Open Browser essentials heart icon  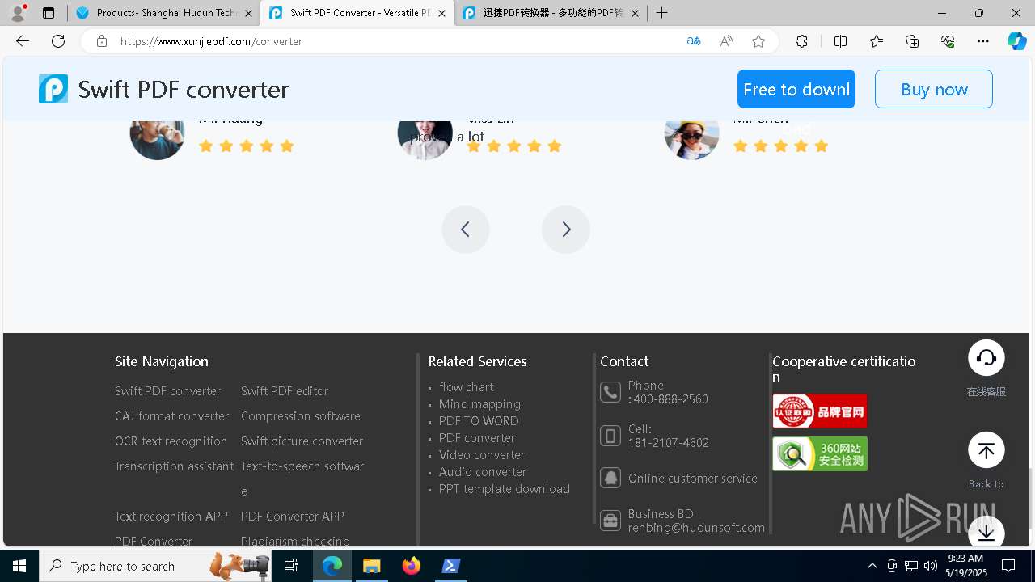click(x=948, y=41)
